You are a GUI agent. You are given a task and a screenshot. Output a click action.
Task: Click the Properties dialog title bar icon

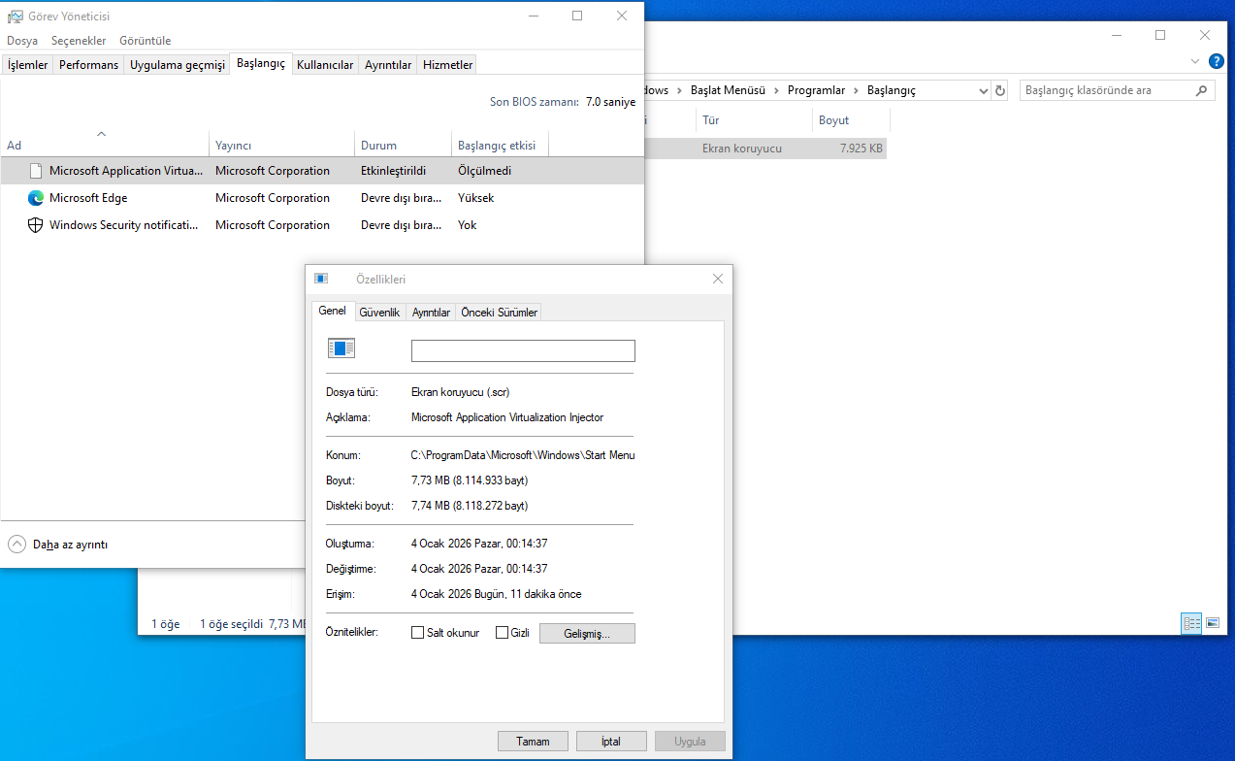coord(321,279)
